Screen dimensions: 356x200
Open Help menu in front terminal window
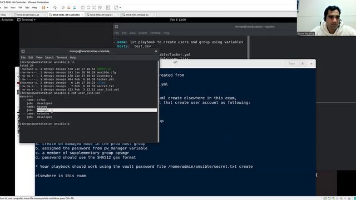point(73,58)
